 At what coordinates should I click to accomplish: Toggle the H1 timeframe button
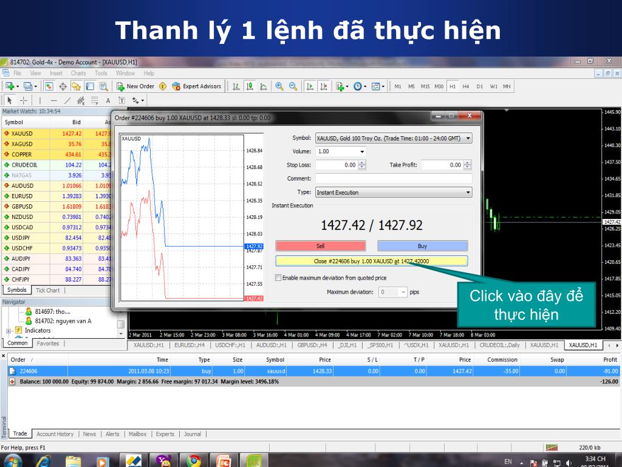[453, 86]
